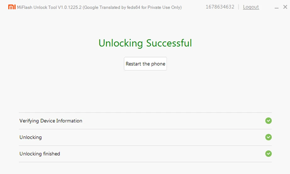Click the green checkmark next to Unlocking step
Image resolution: width=290 pixels, height=174 pixels.
[268, 137]
